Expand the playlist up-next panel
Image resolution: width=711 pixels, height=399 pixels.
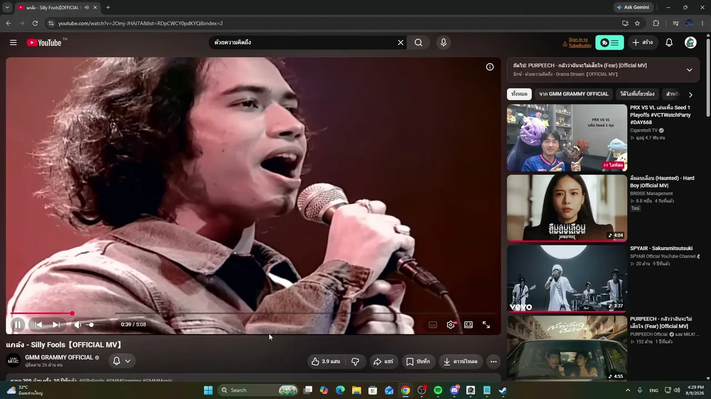click(689, 70)
